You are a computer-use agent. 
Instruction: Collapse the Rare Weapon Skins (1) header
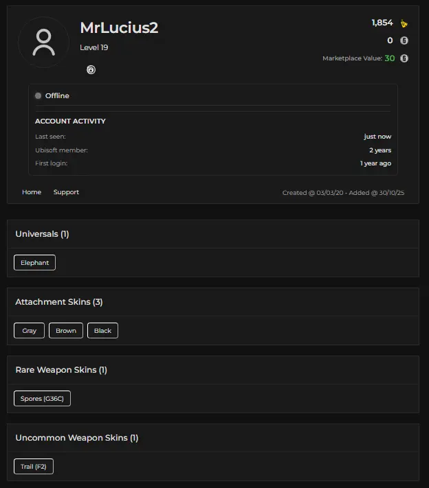[x=61, y=370]
